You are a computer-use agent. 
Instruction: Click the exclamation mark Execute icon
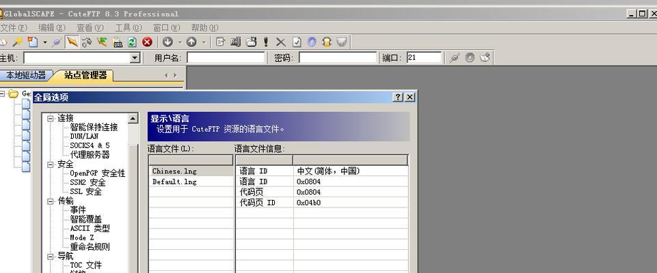pos(266,42)
